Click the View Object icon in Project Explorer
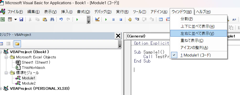The image size is (240, 95). point(8,44)
